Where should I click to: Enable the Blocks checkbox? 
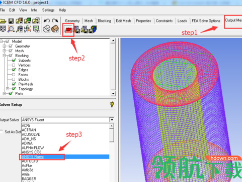tap(14, 79)
